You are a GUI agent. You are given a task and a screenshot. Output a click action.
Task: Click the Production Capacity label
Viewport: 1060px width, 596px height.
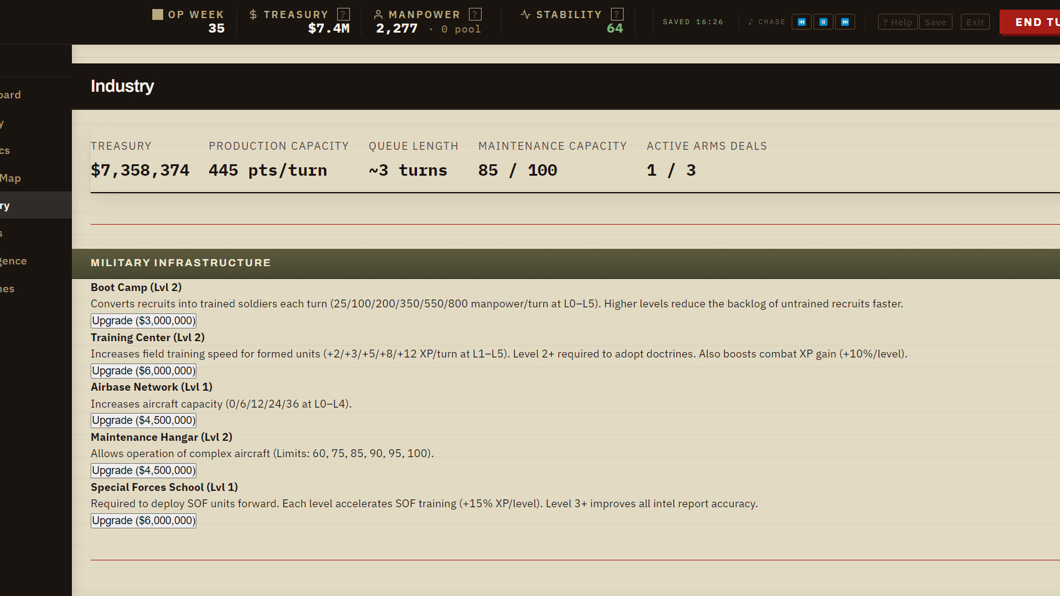point(279,146)
